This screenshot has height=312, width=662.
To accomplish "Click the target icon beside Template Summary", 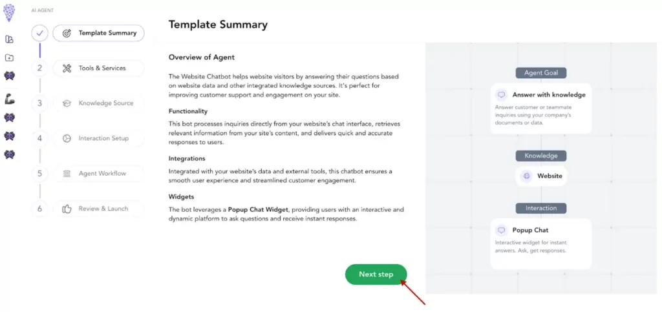I will [x=67, y=33].
